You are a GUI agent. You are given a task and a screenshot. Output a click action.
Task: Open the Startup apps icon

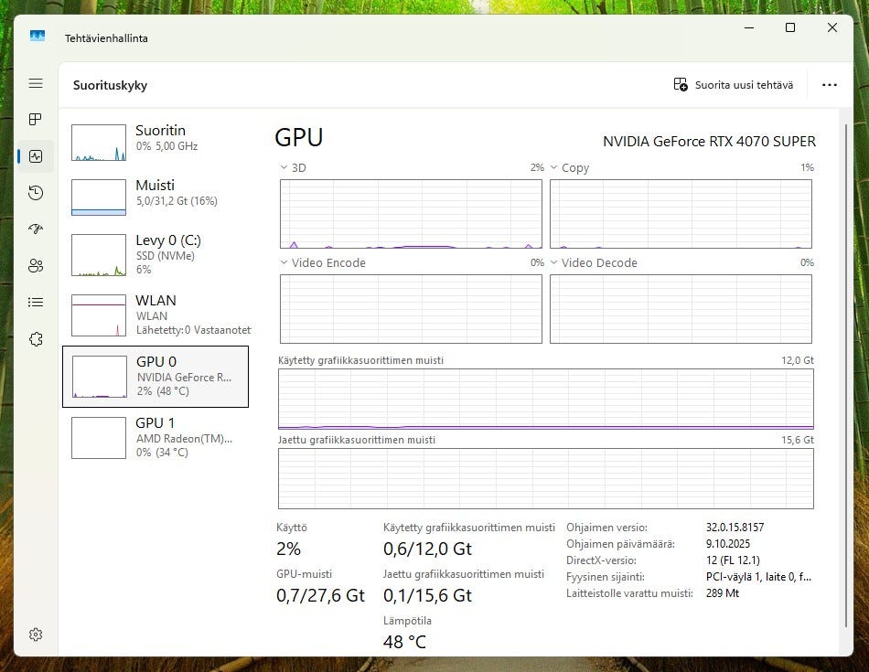[x=36, y=229]
